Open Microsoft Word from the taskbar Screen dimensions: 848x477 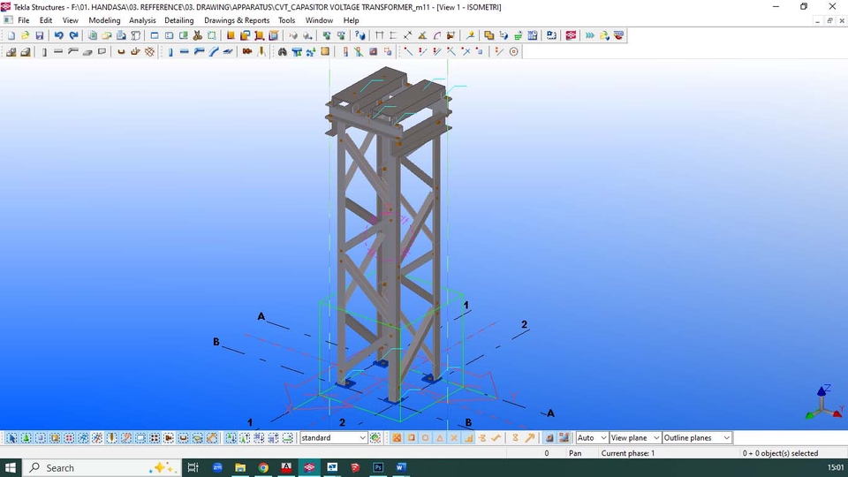tap(401, 468)
